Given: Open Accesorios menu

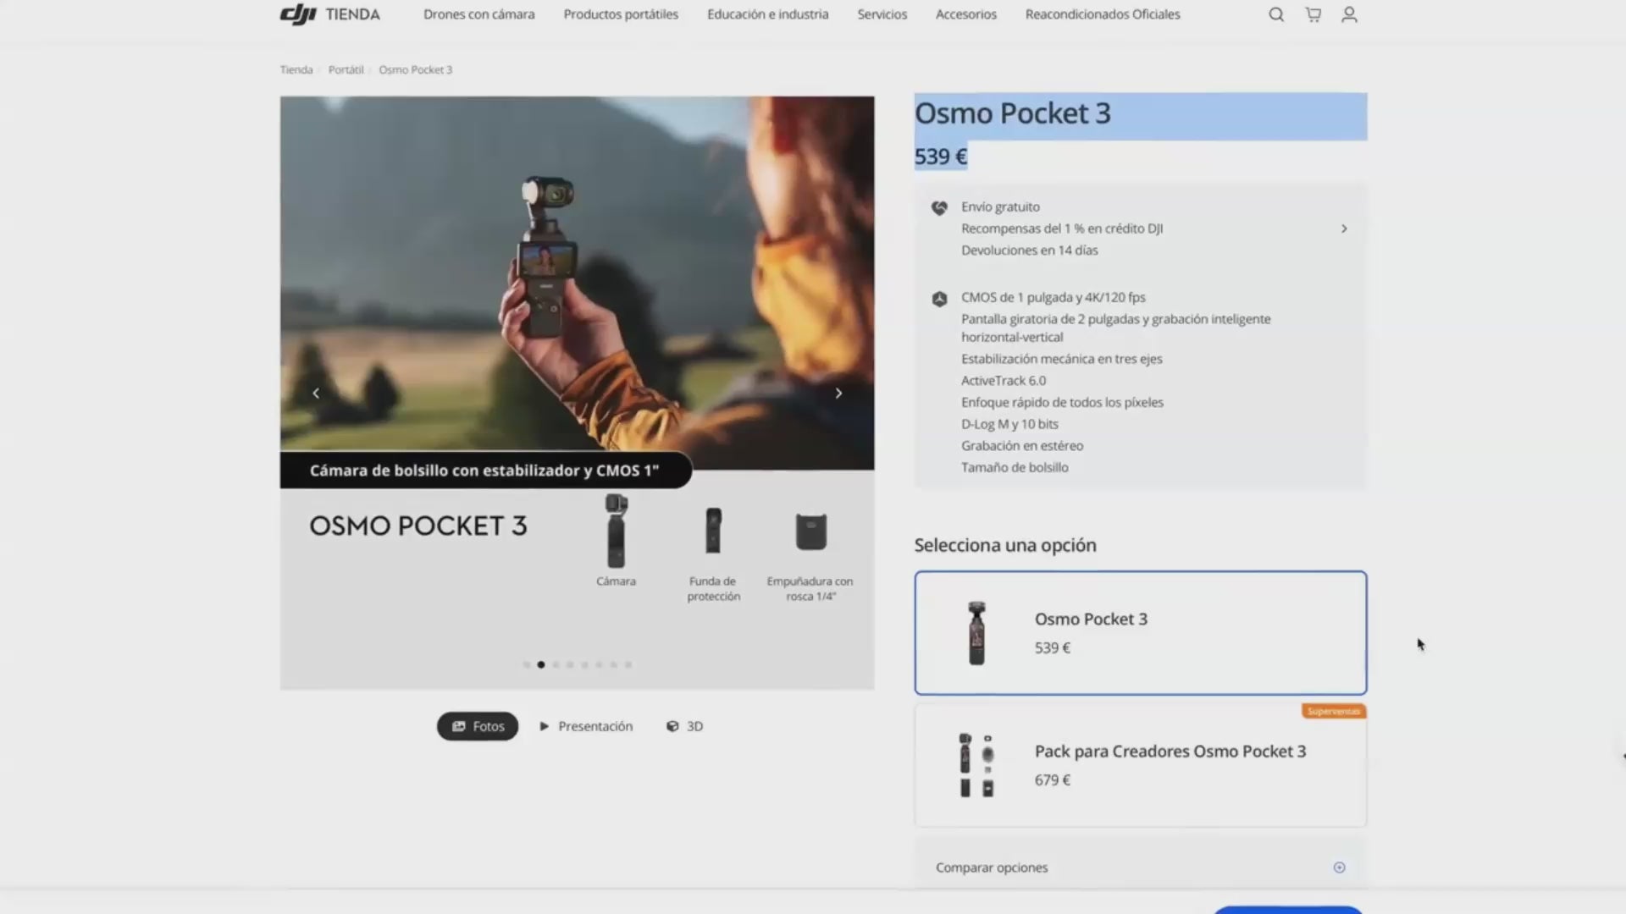Looking at the screenshot, I should (966, 14).
